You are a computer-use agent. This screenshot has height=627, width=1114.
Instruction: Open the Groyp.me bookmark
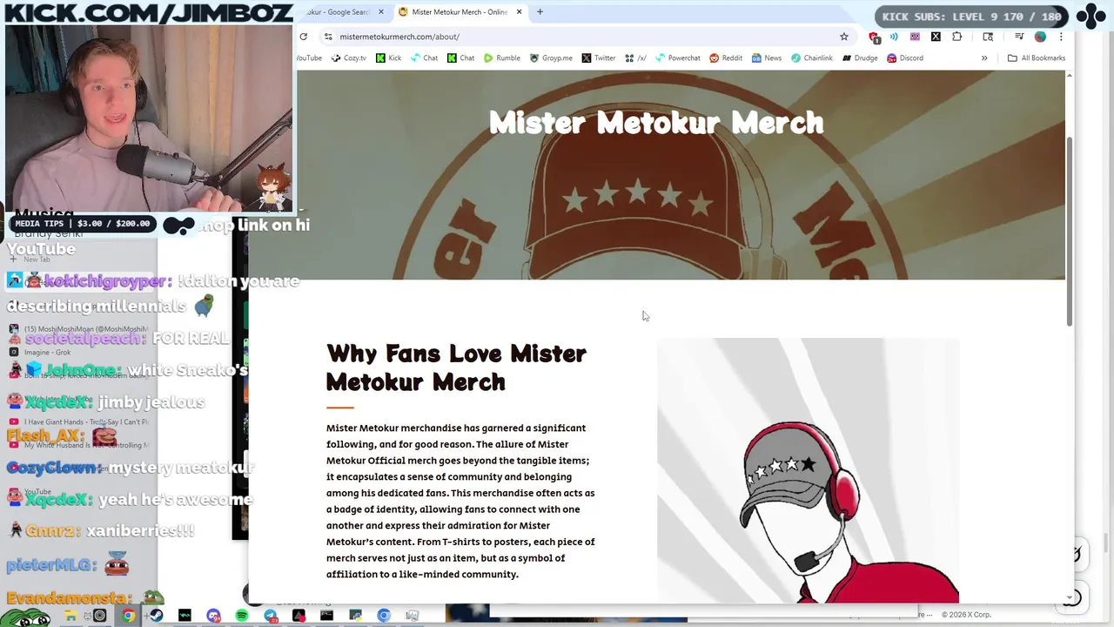coord(551,58)
